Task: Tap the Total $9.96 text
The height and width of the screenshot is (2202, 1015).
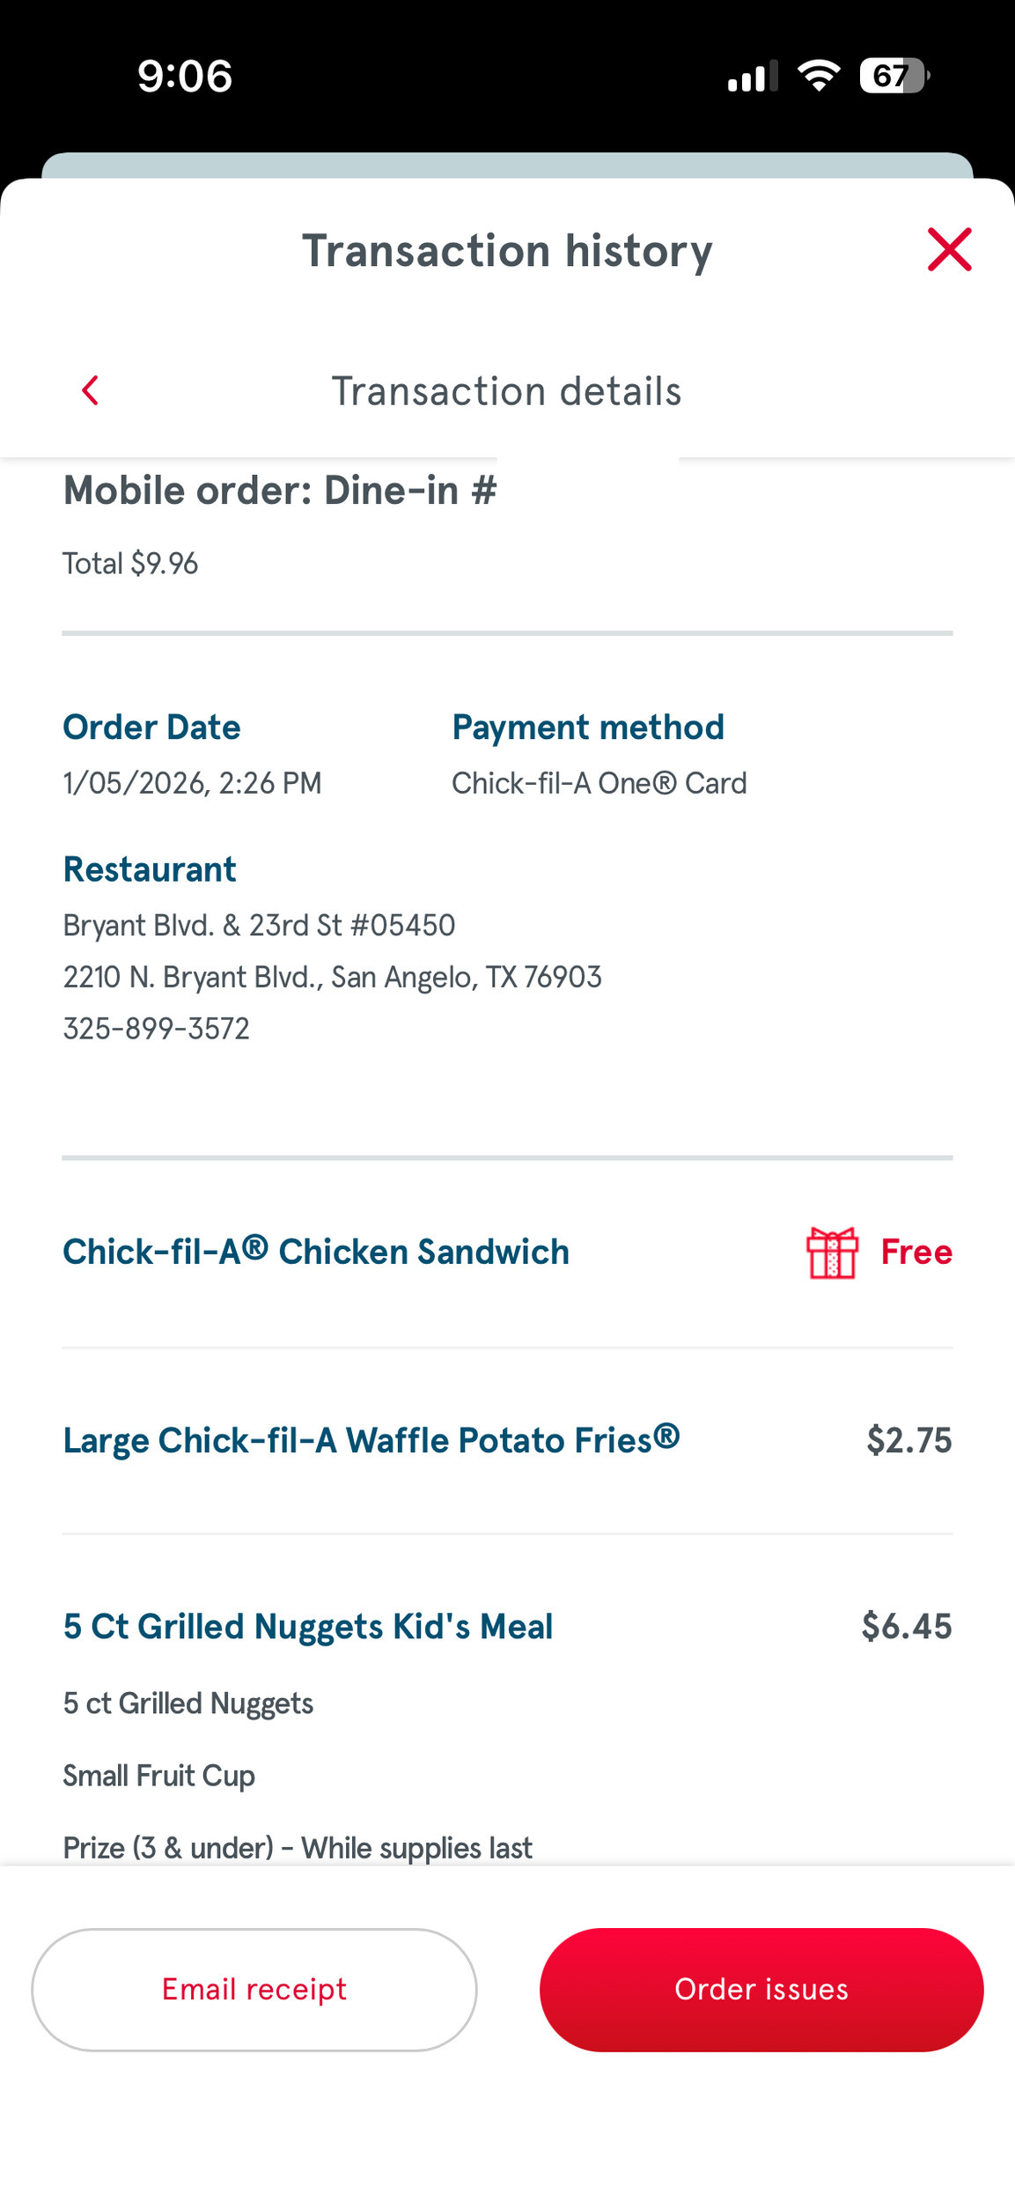Action: [x=130, y=564]
